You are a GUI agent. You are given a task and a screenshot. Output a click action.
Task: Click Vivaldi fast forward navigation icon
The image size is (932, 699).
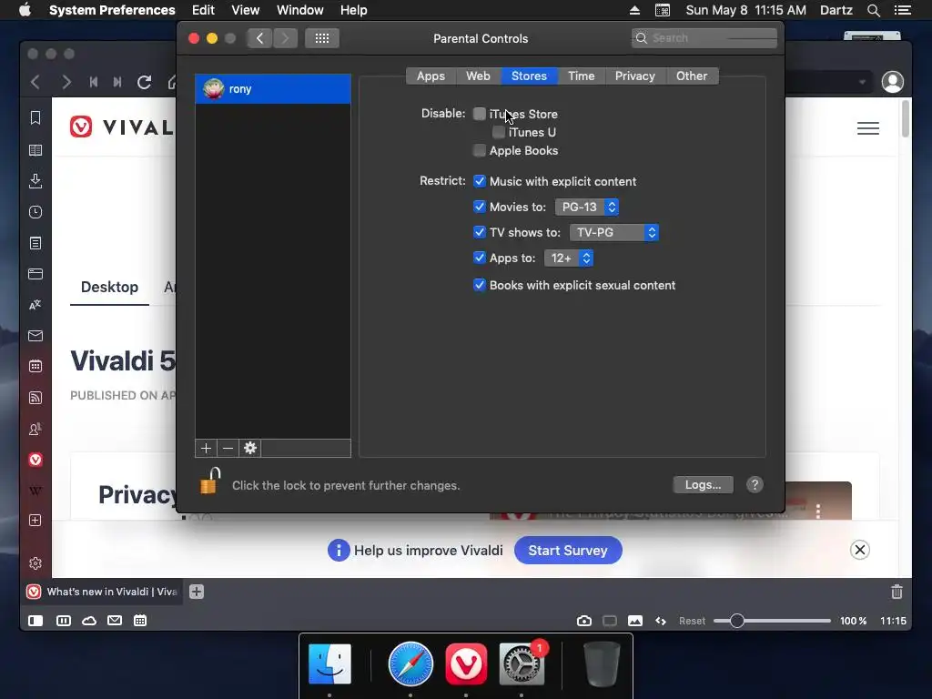(x=117, y=82)
